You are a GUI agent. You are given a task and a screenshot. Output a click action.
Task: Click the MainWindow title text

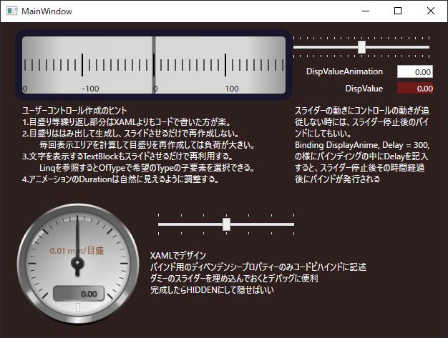pyautogui.click(x=47, y=11)
